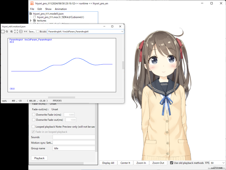Click the center crosshair icon
This screenshot has height=170, width=226.
coord(21,32)
